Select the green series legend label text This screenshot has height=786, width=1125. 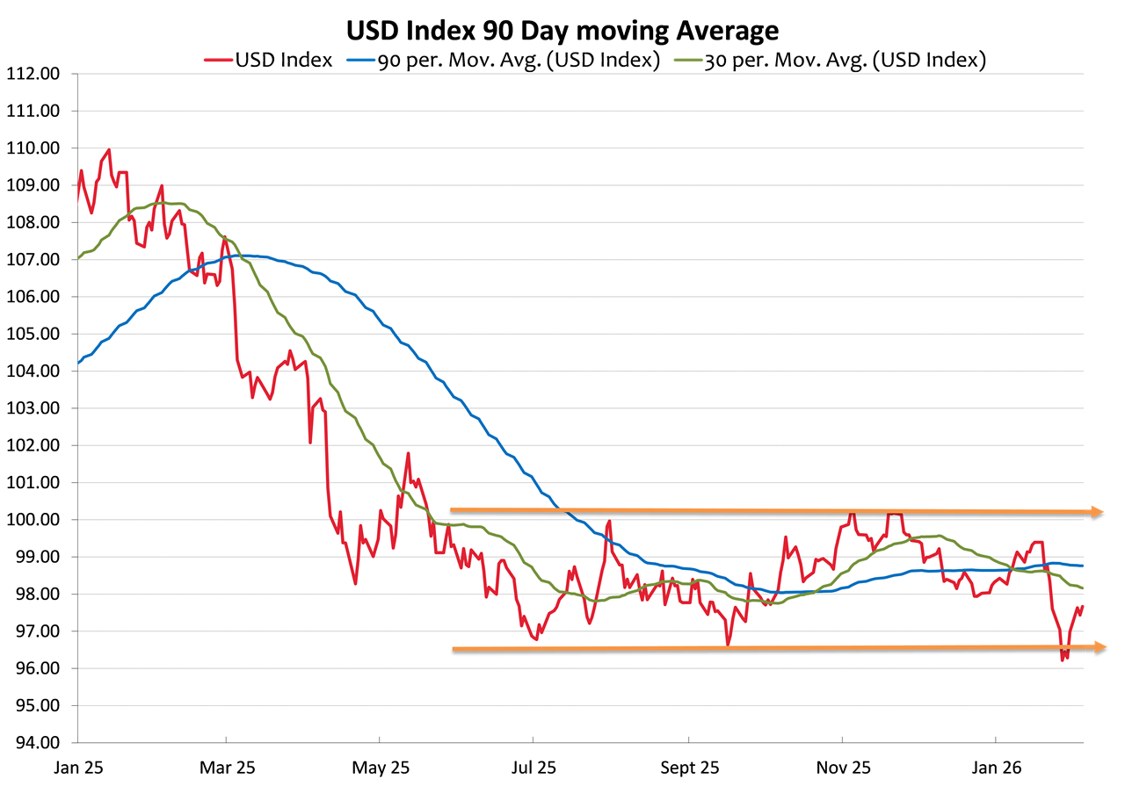point(844,61)
